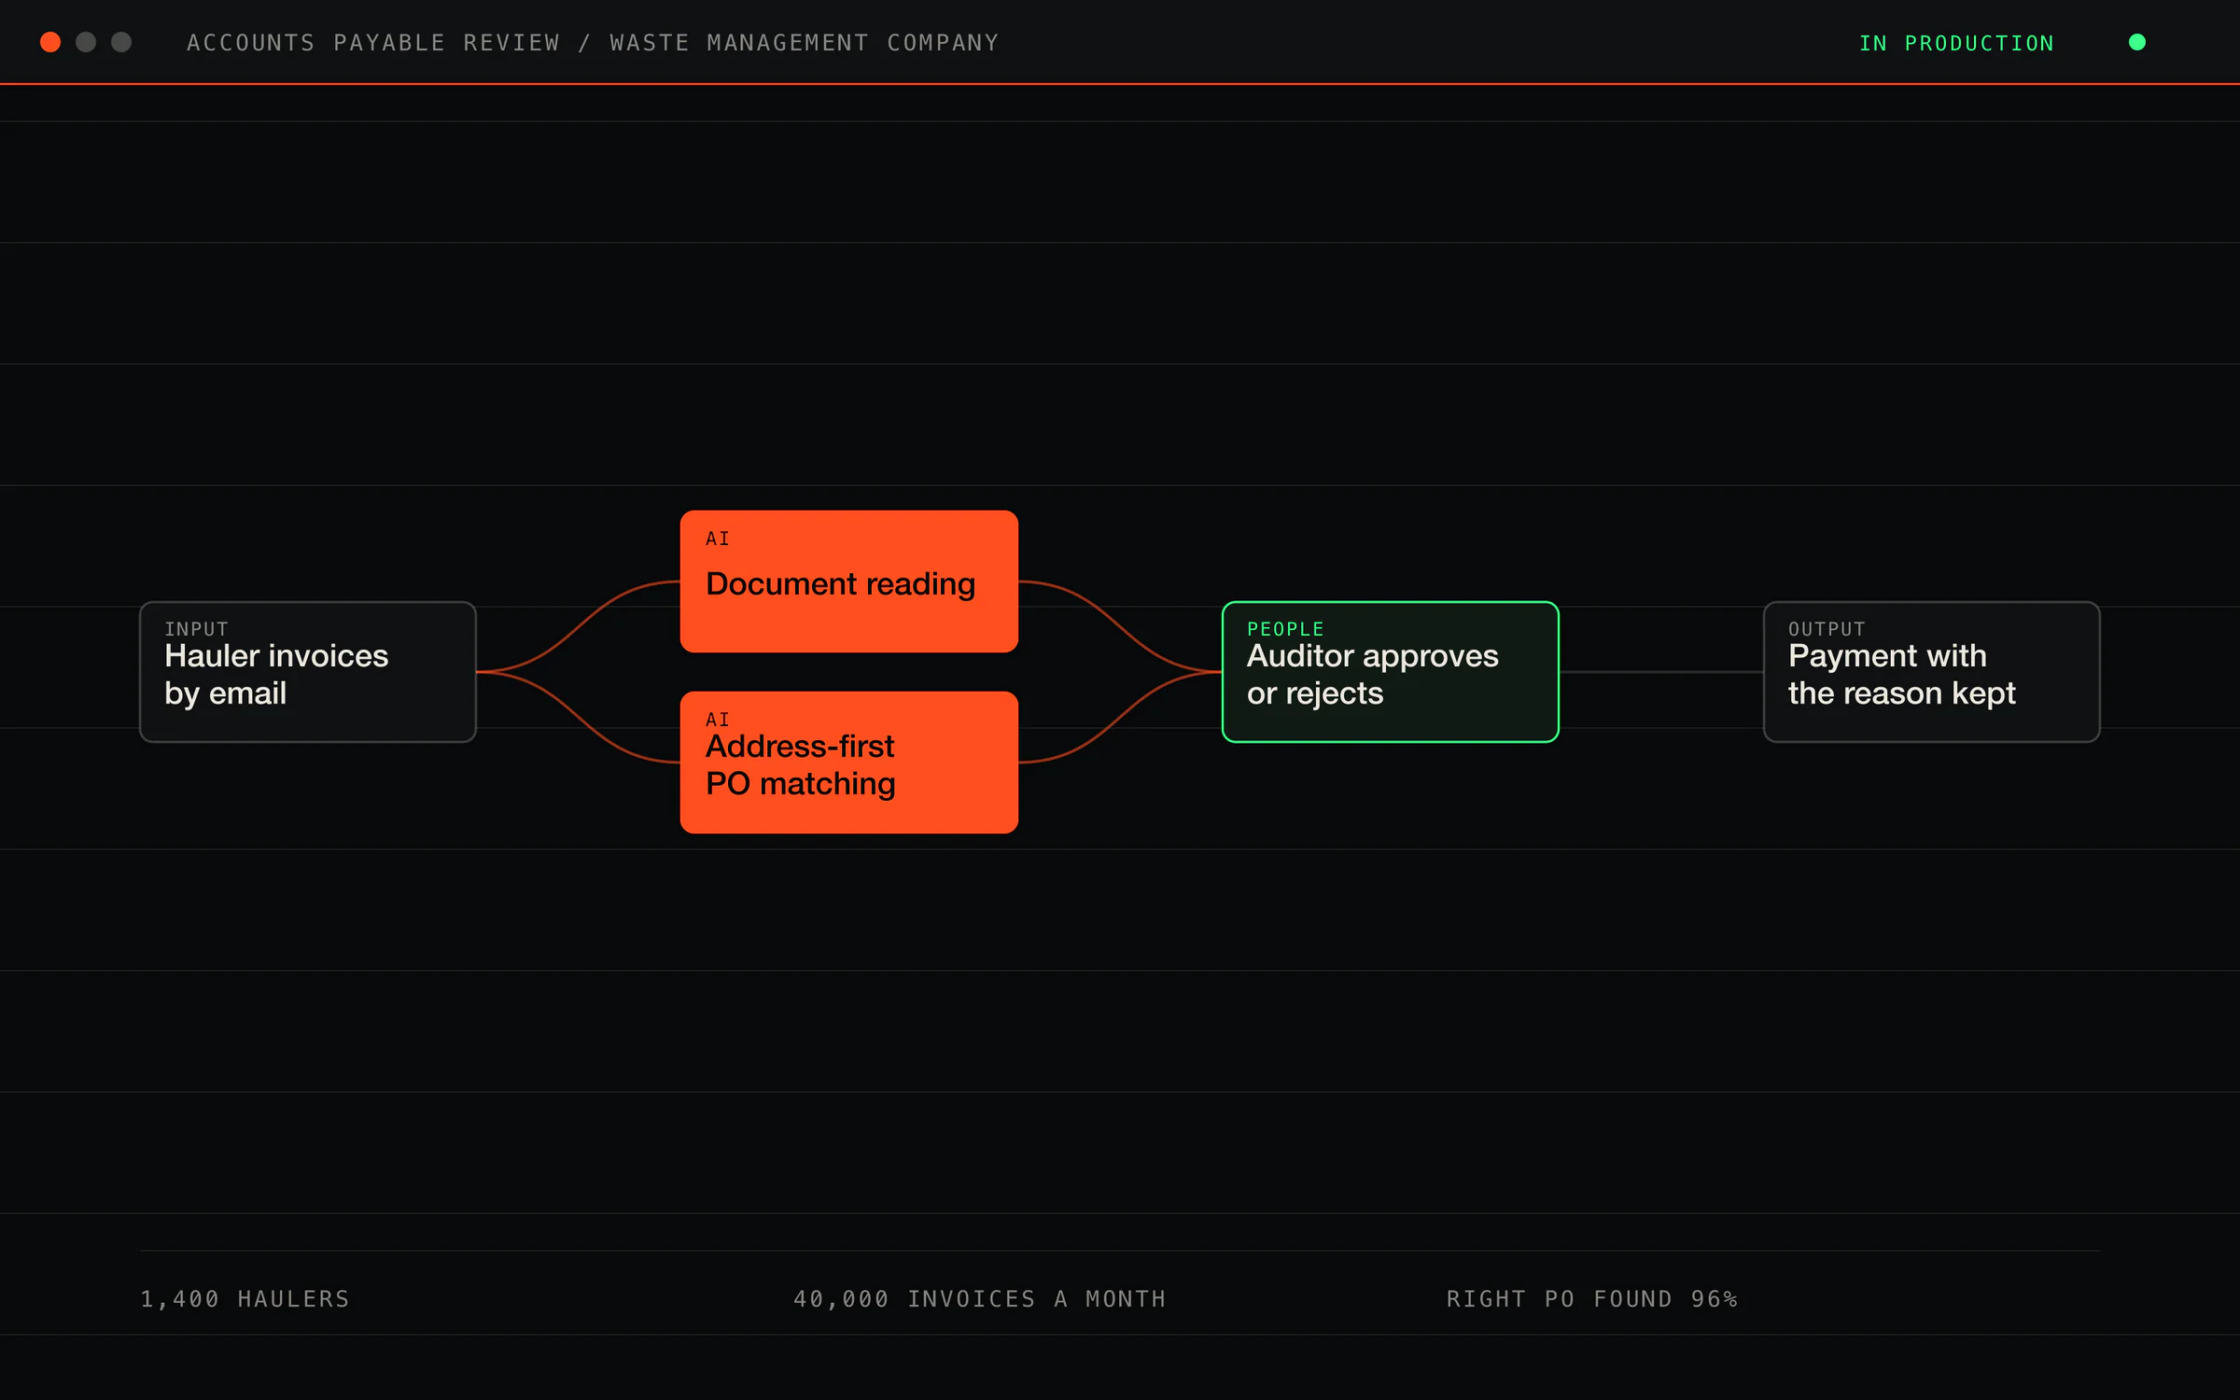The height and width of the screenshot is (1400, 2240).
Task: Click the green status indicator dot
Action: (2136, 42)
